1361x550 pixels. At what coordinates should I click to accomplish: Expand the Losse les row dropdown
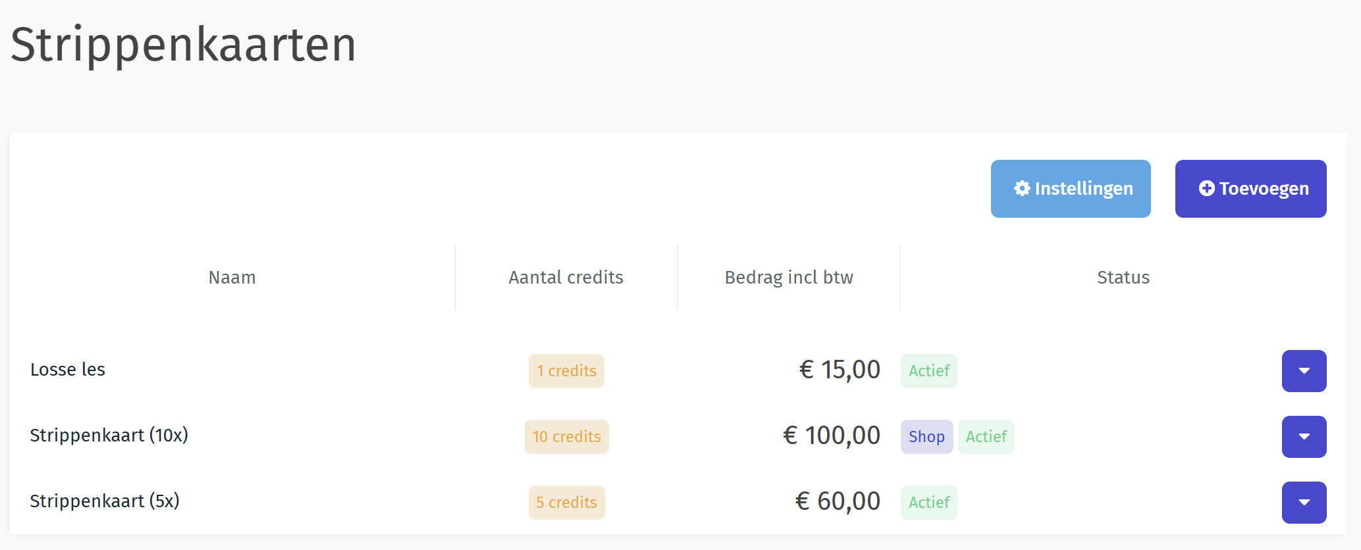1304,371
